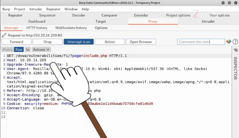Open the Repeater menu
The width and height of the screenshot is (239, 138).
53,9
